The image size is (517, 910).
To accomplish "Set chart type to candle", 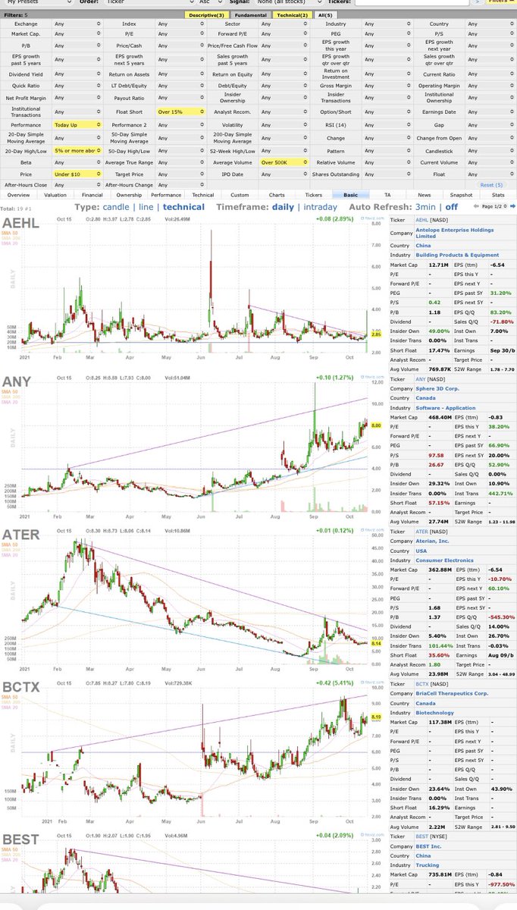I will point(117,207).
